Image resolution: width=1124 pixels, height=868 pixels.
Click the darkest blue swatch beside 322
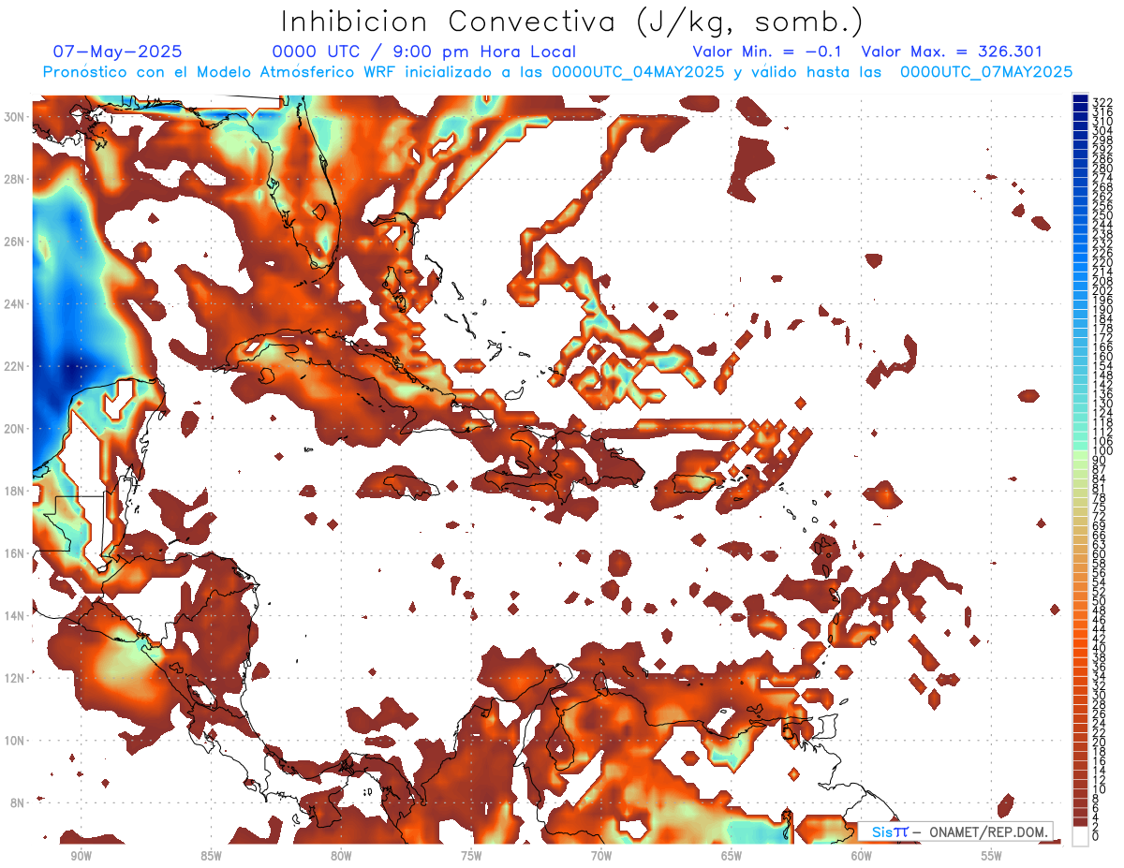pyautogui.click(x=1081, y=98)
